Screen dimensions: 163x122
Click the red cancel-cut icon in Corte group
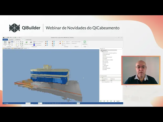[60, 42]
